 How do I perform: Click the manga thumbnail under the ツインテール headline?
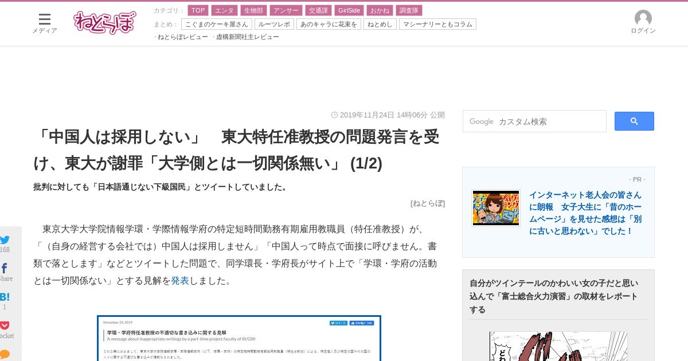558,346
